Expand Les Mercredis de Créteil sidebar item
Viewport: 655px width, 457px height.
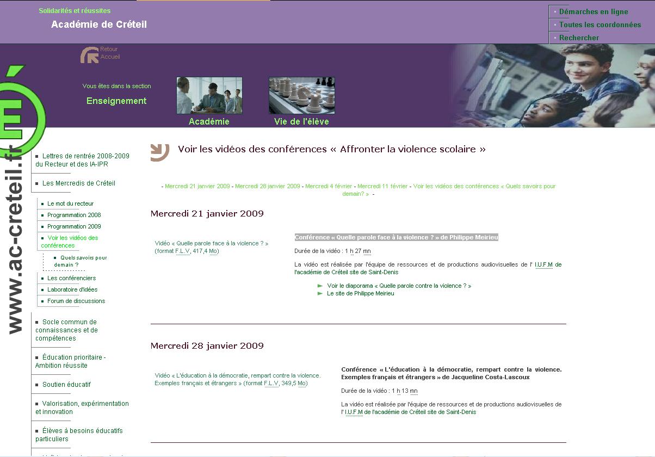78,183
